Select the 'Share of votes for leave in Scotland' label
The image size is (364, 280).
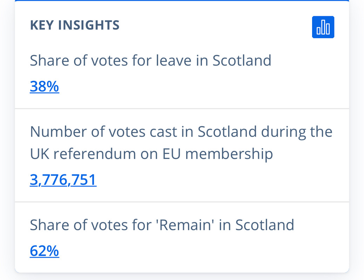150,61
